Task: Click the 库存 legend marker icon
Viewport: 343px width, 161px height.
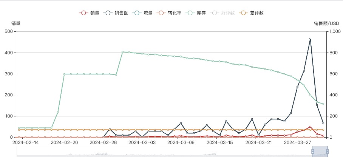Action: pyautogui.click(x=191, y=13)
